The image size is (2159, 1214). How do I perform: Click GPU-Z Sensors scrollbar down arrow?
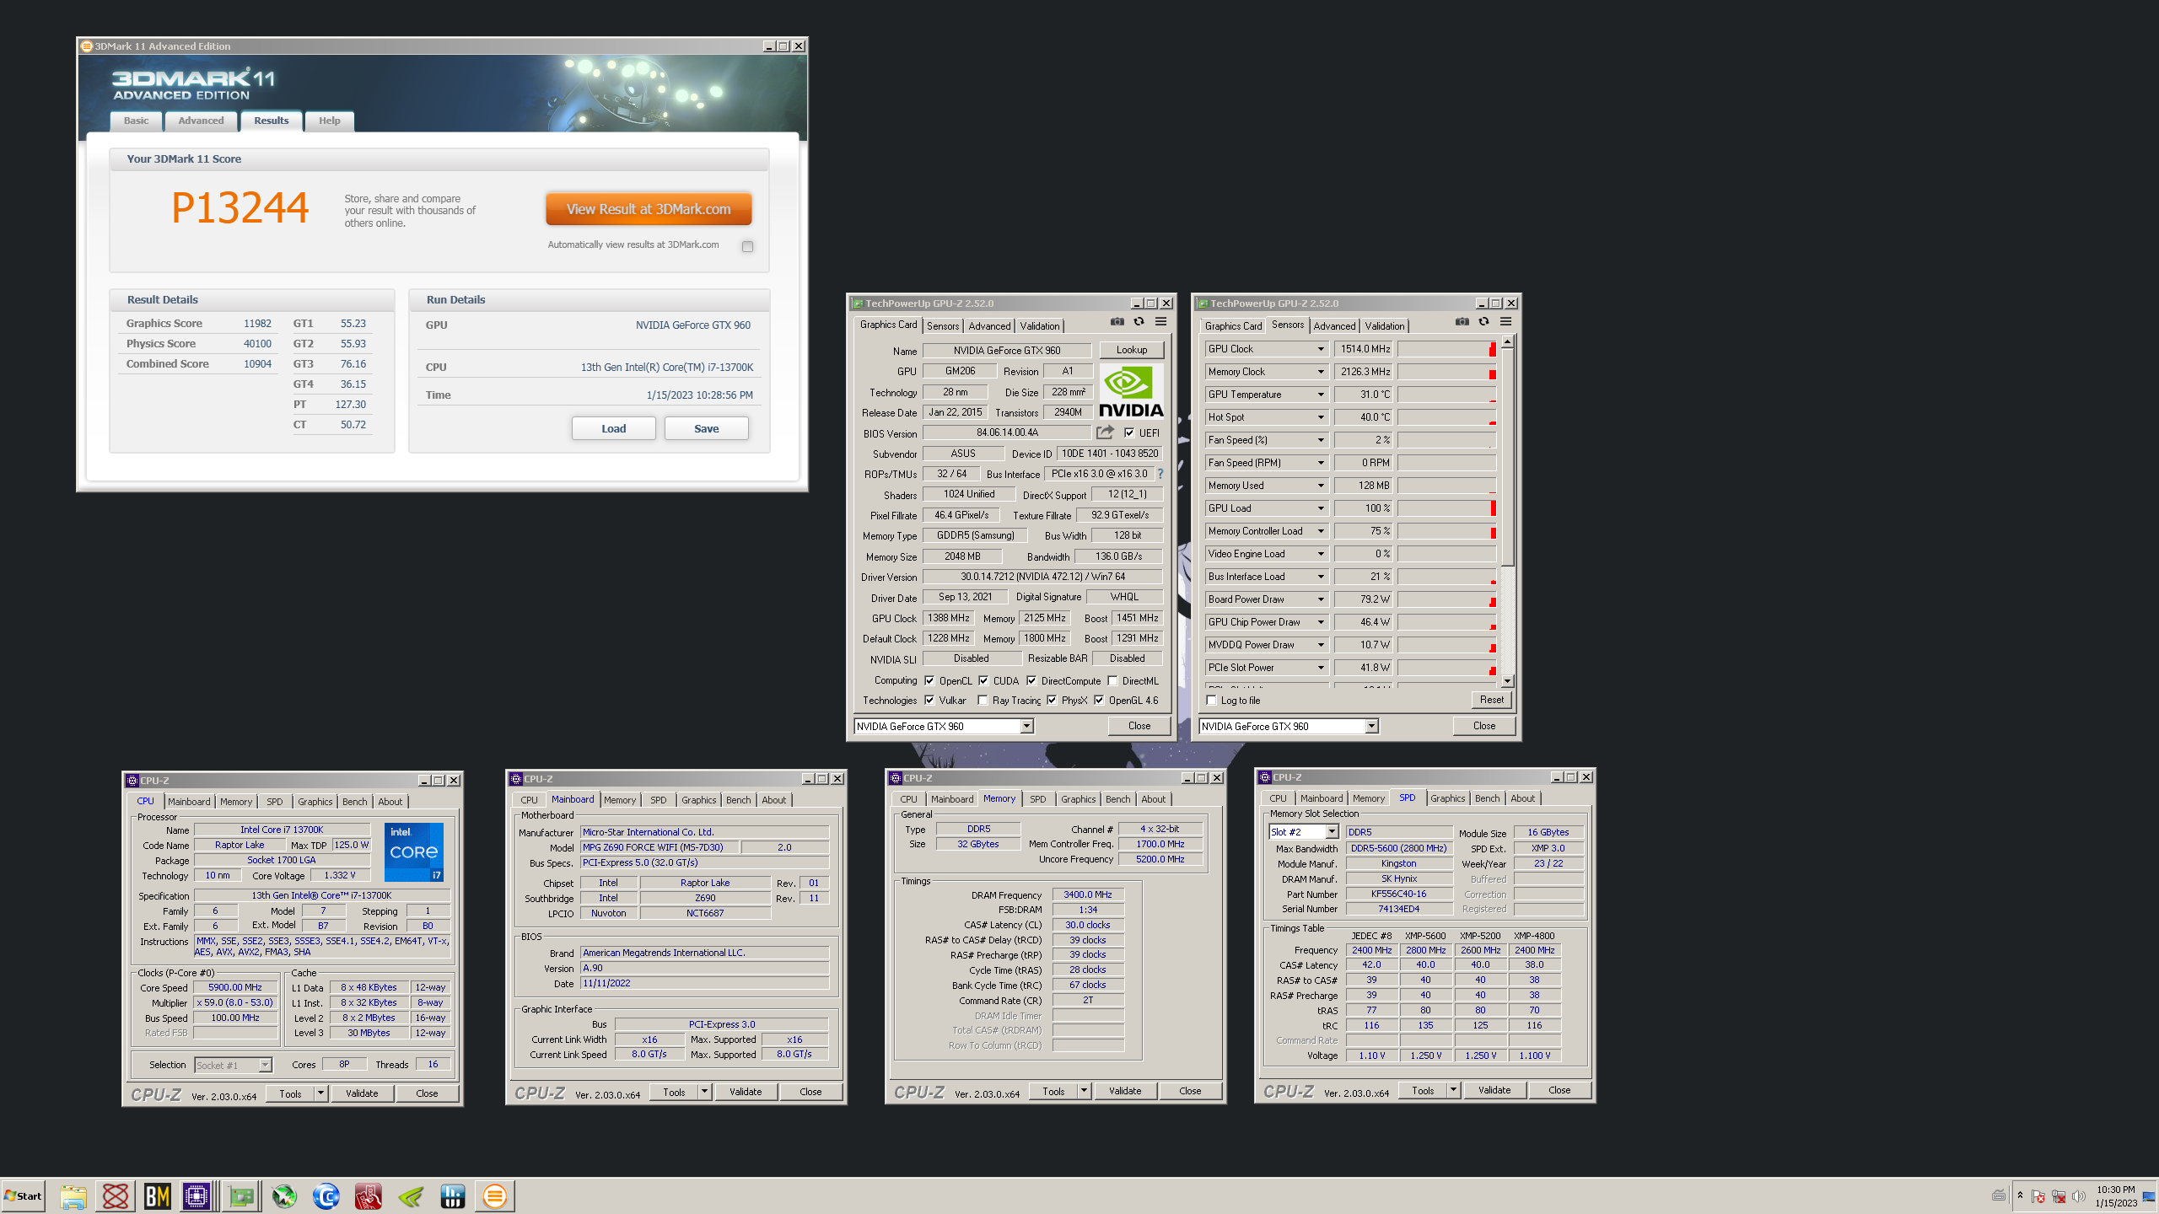[1507, 681]
